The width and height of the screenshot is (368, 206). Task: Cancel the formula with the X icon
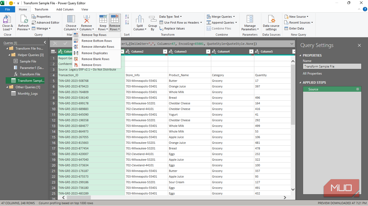(x=55, y=43)
